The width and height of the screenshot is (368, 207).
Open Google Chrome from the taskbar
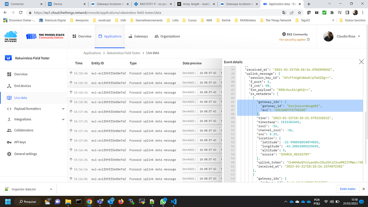[x=89, y=201]
